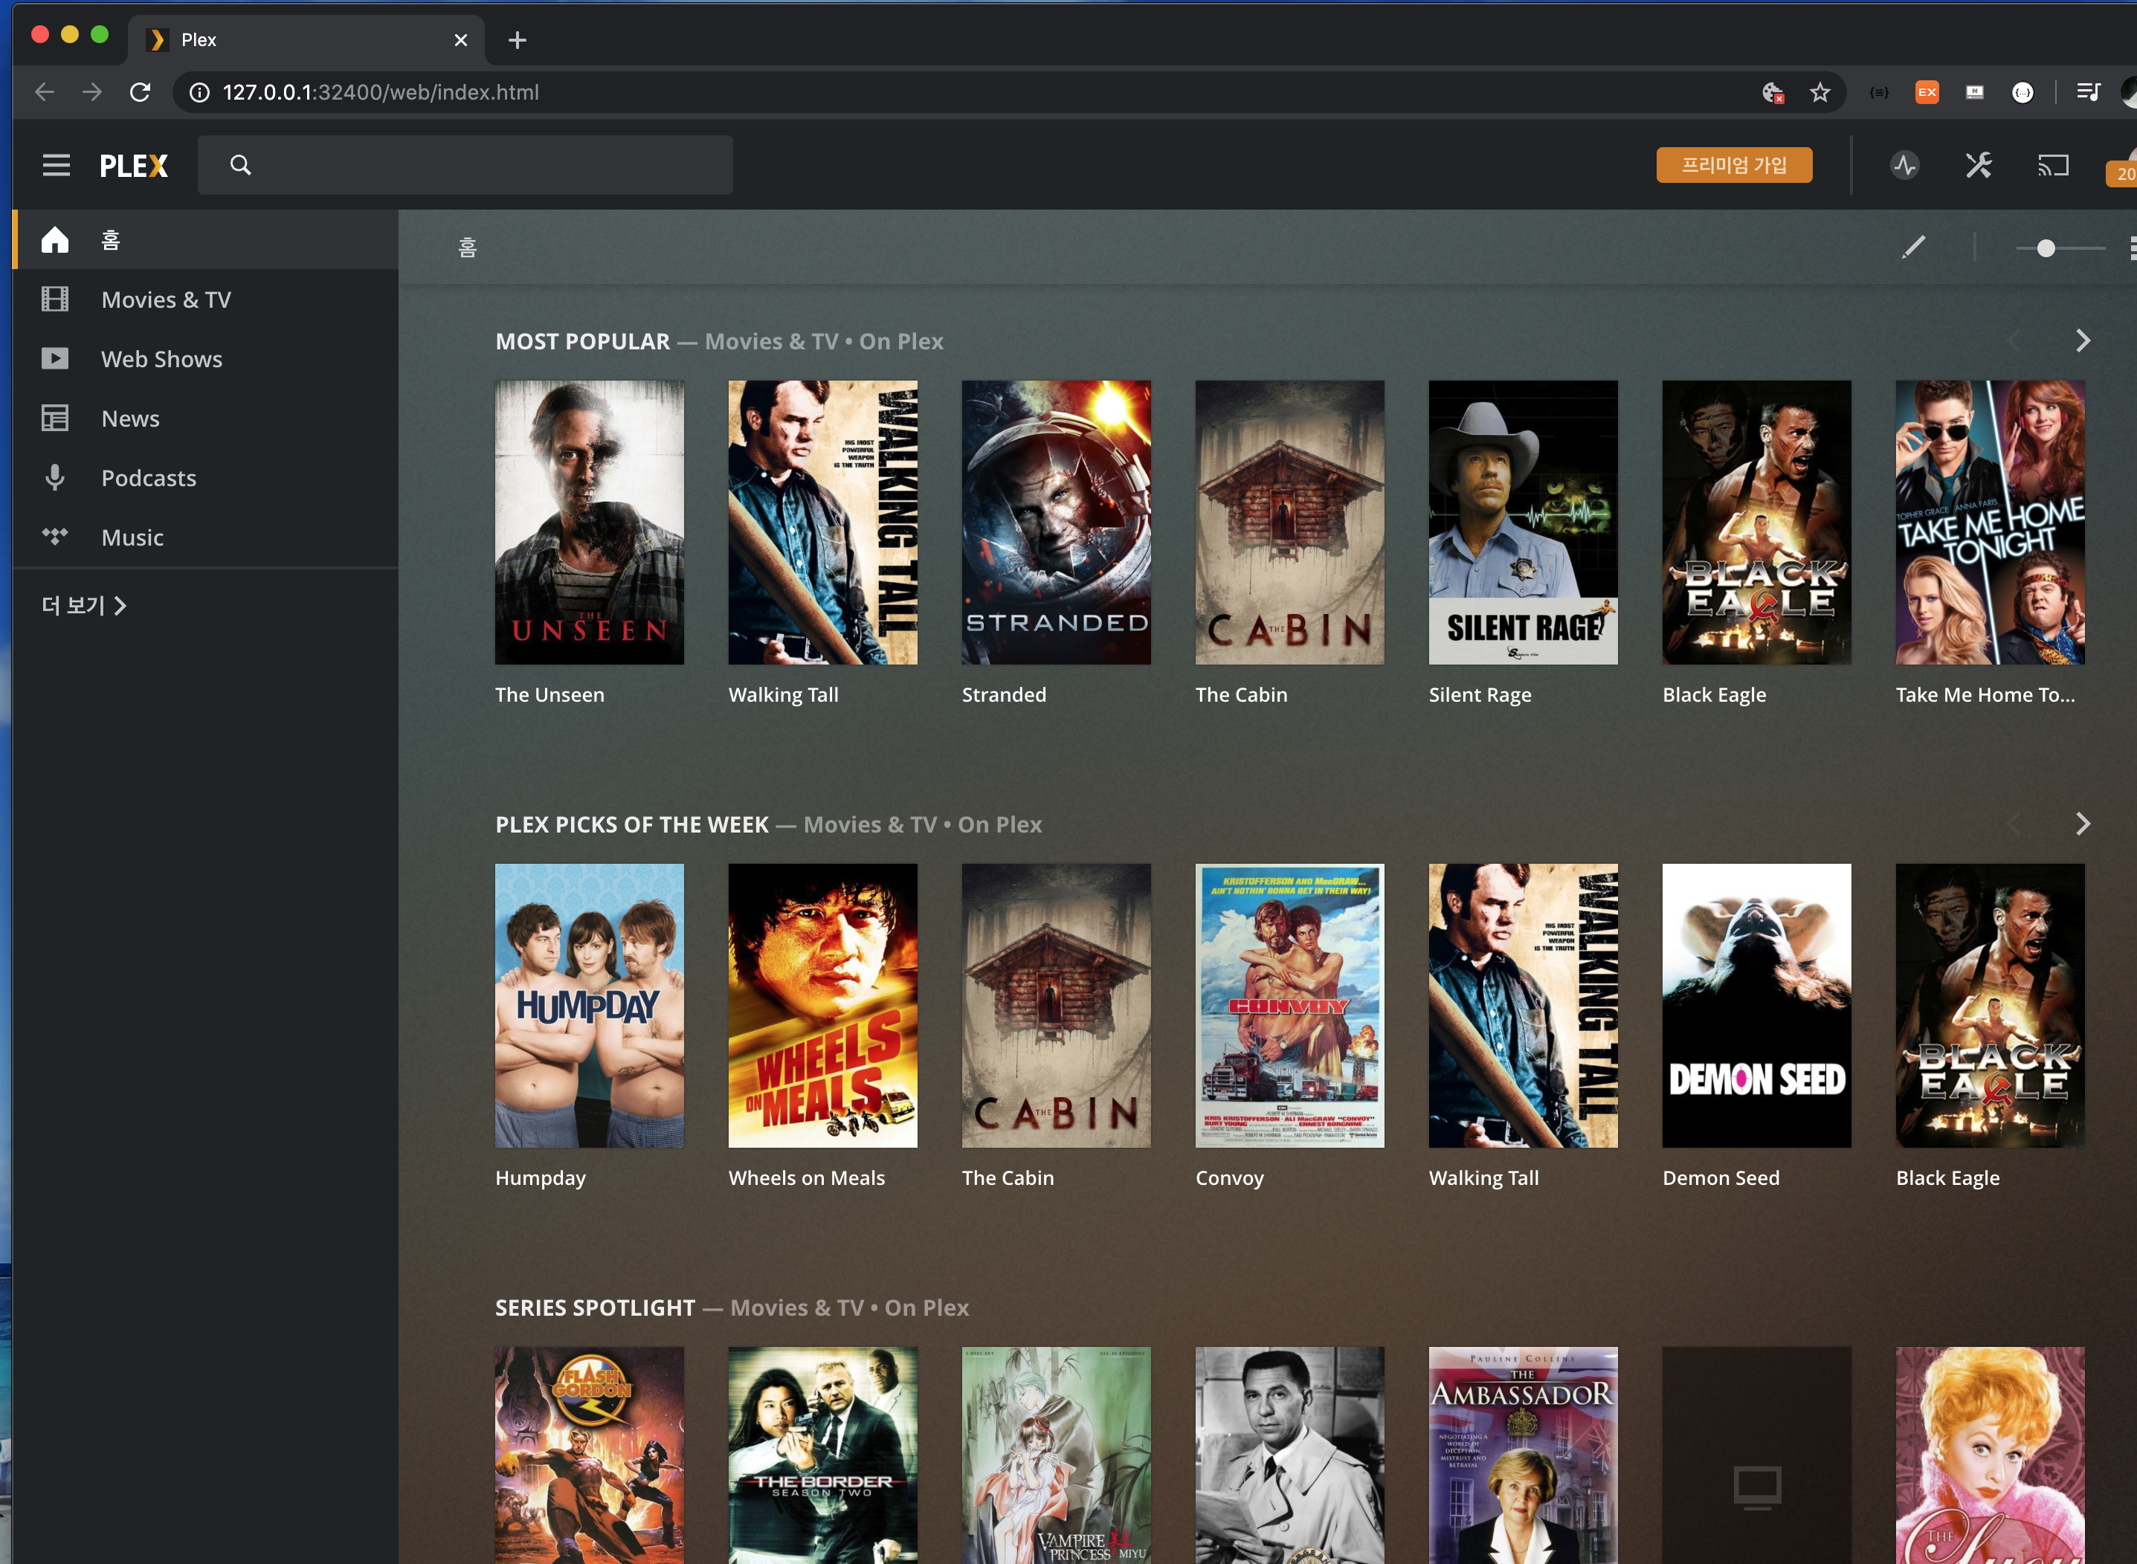The height and width of the screenshot is (1564, 2137).
Task: Click the film strip Movies & TV icon
Action: coord(55,299)
